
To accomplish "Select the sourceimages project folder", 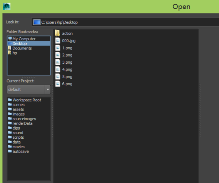I will coord(24,119).
